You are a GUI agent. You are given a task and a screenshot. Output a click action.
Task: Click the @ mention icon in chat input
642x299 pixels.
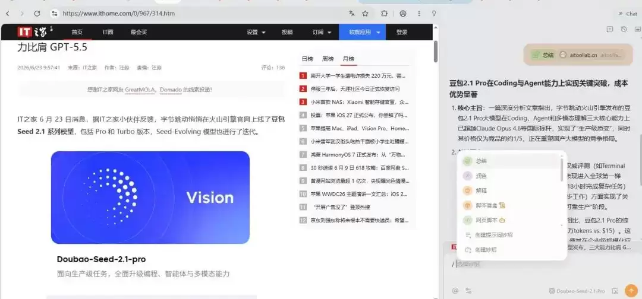455,291
